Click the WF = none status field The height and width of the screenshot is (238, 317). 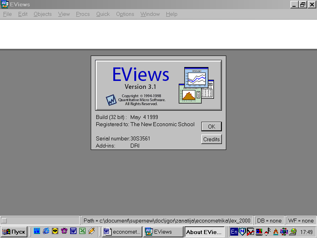(301, 221)
